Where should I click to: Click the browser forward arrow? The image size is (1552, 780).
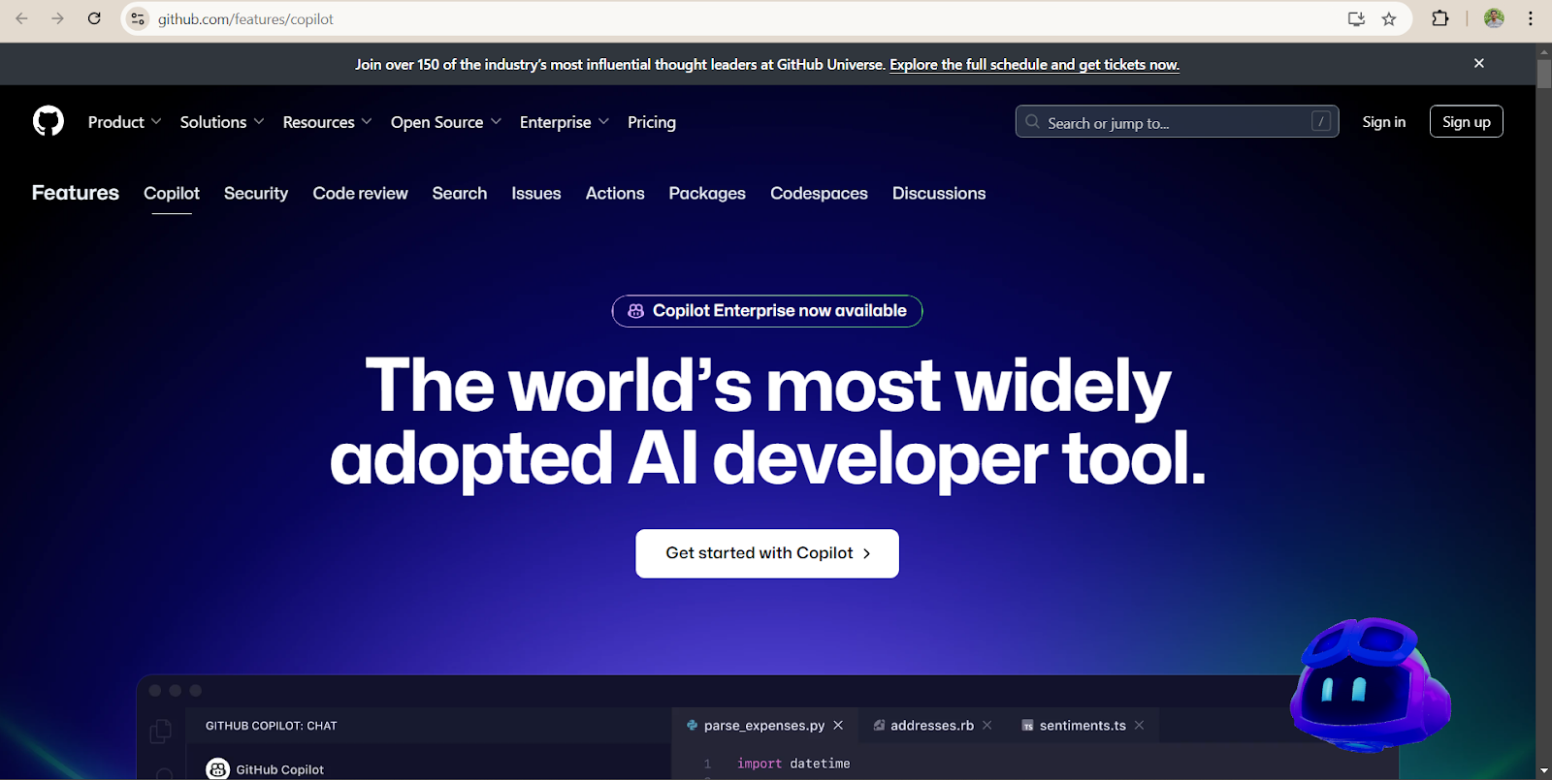[57, 18]
